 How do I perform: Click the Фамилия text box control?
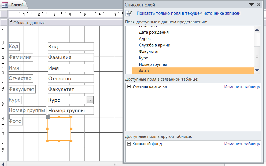click(71, 57)
